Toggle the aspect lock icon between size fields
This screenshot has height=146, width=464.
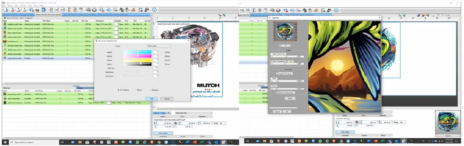175,123
